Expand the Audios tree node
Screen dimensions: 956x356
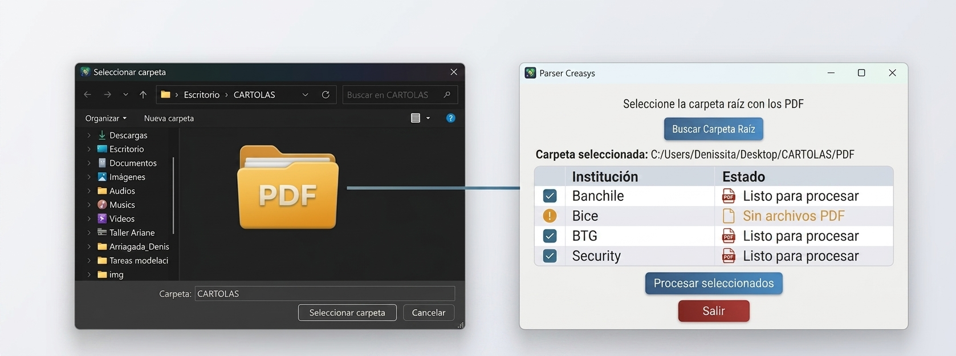point(89,191)
